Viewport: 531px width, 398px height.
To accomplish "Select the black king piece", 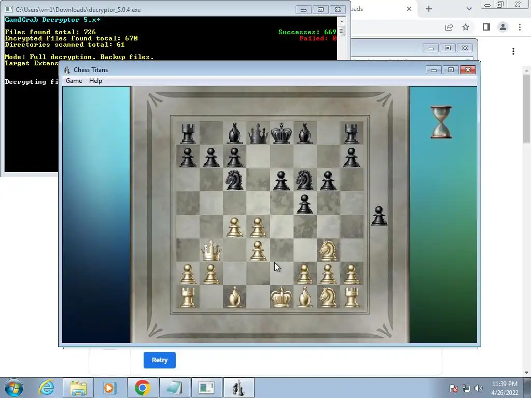I will click(281, 133).
